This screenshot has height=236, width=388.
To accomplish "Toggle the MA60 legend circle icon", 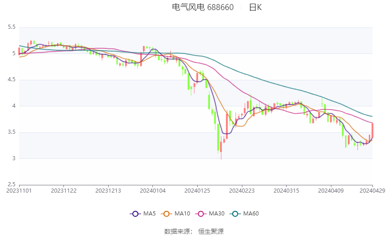I will click(x=235, y=214).
